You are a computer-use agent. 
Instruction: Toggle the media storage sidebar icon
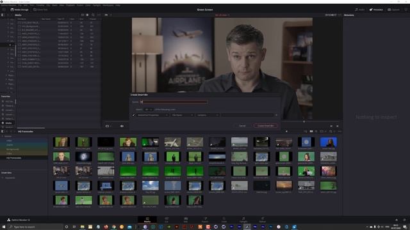(x=3, y=15)
